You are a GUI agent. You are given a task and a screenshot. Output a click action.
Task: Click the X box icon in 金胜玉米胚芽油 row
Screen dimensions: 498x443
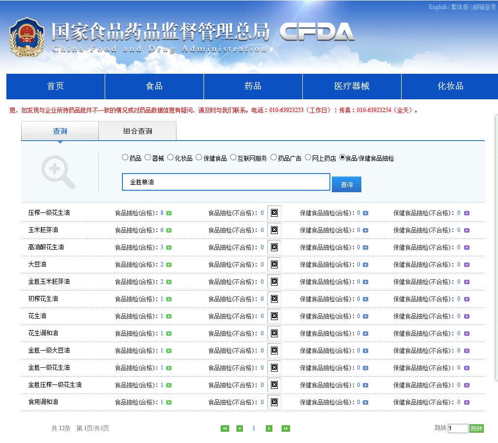click(274, 281)
